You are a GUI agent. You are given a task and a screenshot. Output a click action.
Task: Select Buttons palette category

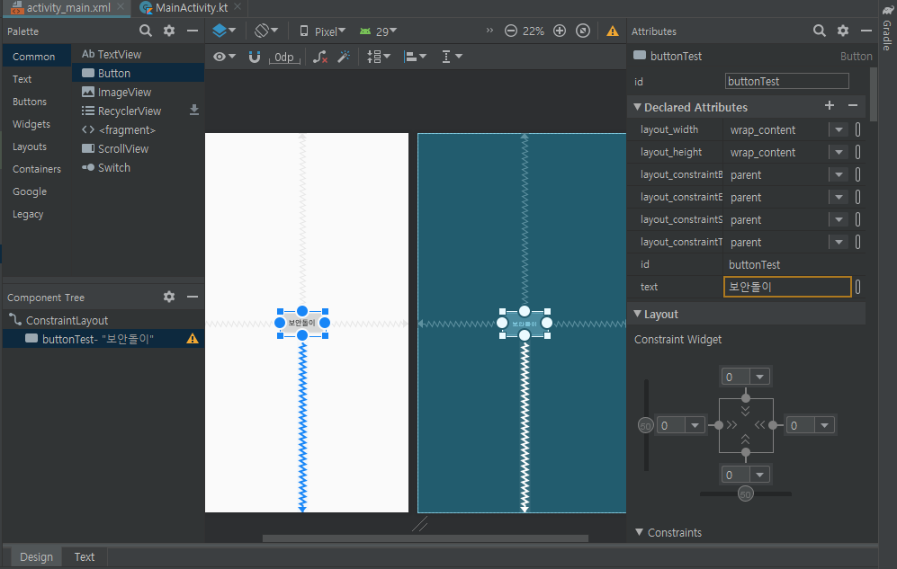(x=29, y=102)
